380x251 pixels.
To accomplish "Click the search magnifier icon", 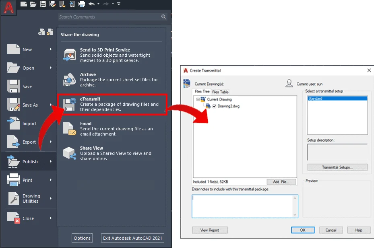I will (164, 17).
